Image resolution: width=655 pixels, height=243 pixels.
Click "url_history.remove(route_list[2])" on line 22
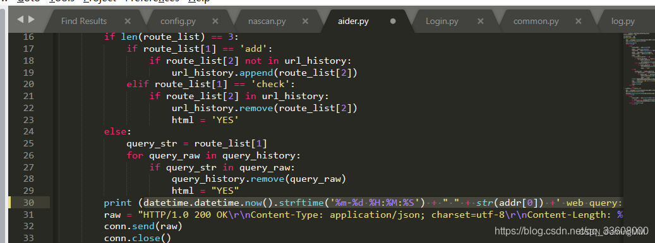[265, 108]
